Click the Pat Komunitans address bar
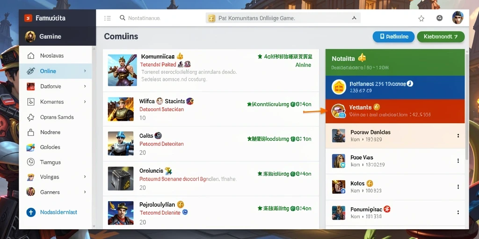Image resolution: width=479 pixels, height=239 pixels. pos(283,18)
